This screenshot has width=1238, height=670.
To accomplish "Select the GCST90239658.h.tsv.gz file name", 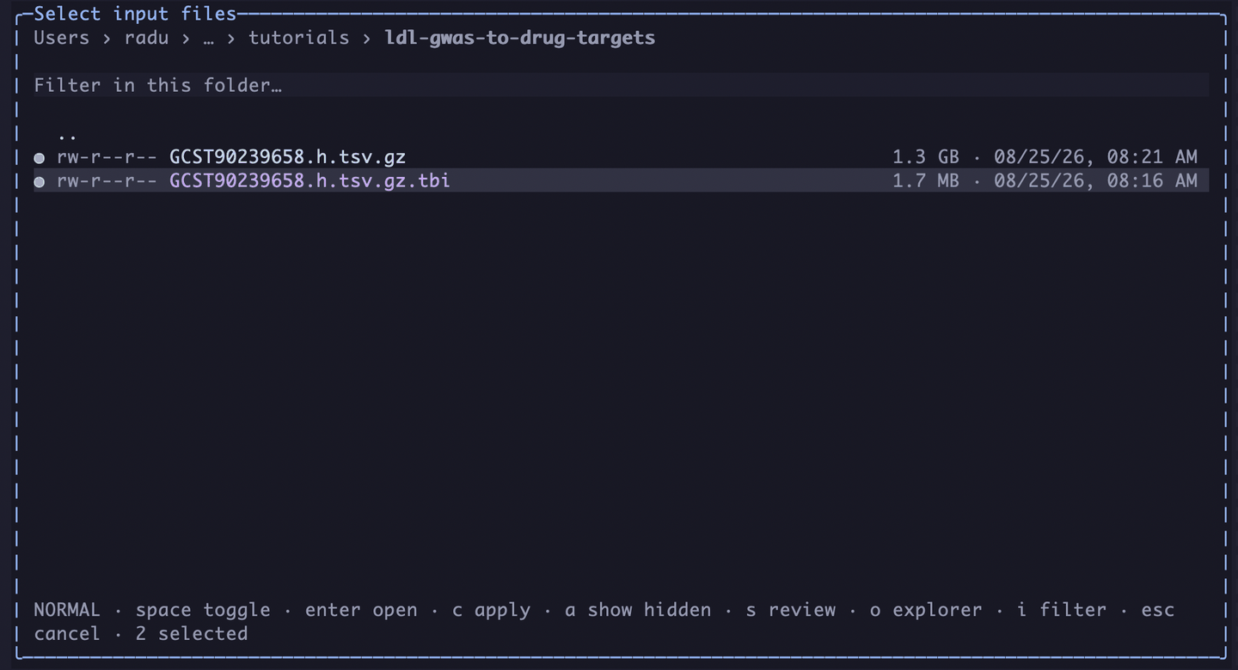I will coord(287,157).
